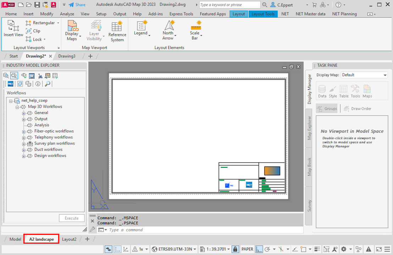Click the connection check icon with green tick
The image size is (393, 255).
pyautogui.click(x=24, y=75)
